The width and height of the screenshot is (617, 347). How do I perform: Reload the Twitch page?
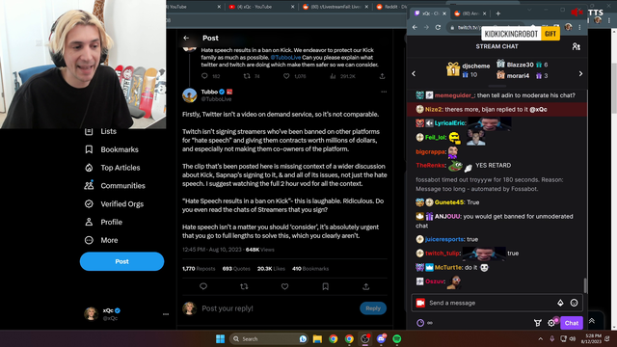pos(438,28)
